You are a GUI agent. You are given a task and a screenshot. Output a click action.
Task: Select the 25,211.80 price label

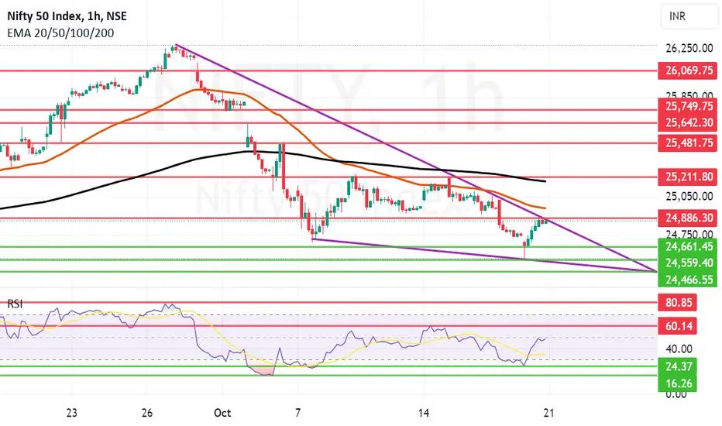[687, 177]
